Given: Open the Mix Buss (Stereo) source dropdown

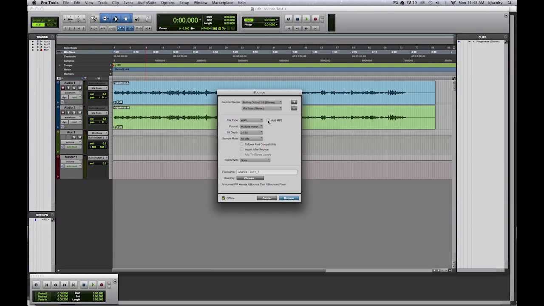Looking at the screenshot, I should pos(262,108).
